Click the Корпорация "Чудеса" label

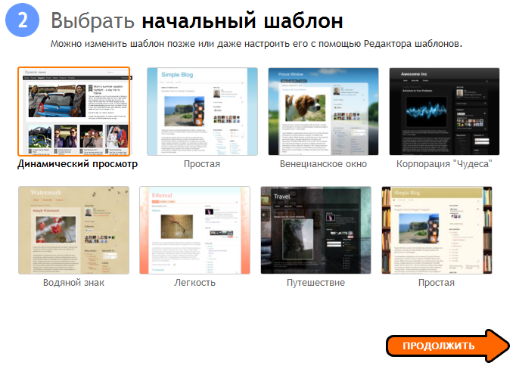pos(444,164)
